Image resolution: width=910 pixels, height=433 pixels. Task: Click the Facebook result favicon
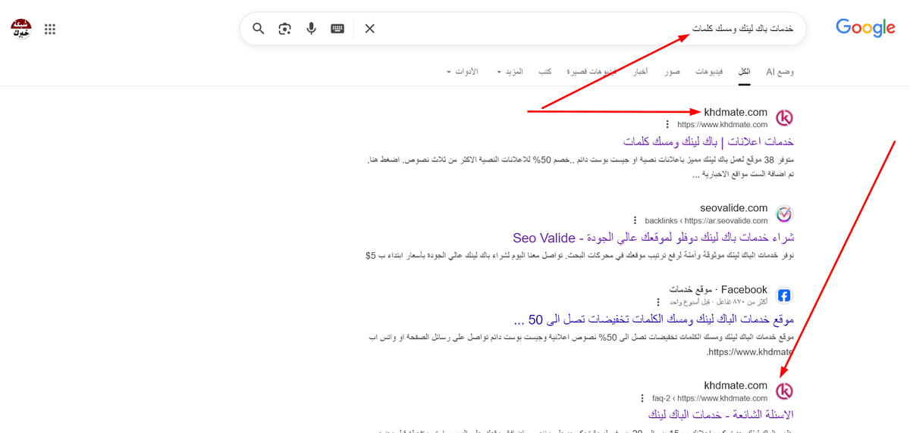click(784, 295)
